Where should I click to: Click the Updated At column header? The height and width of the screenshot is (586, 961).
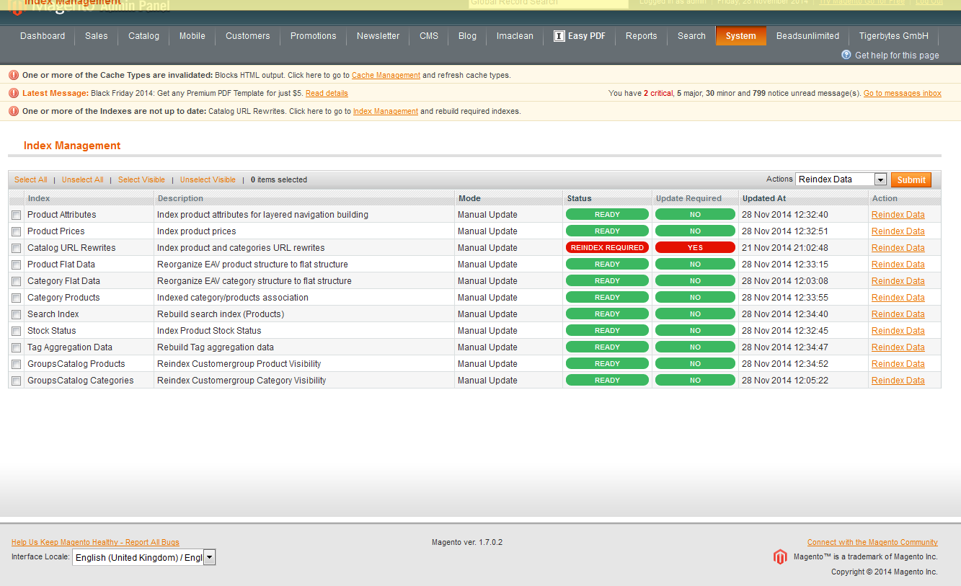tap(764, 198)
